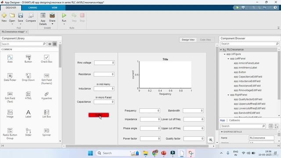Open the help question mark icon
The height and width of the screenshot is (158, 281).
click(275, 7)
